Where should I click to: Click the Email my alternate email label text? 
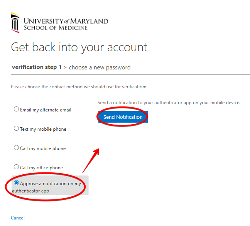[46, 110]
